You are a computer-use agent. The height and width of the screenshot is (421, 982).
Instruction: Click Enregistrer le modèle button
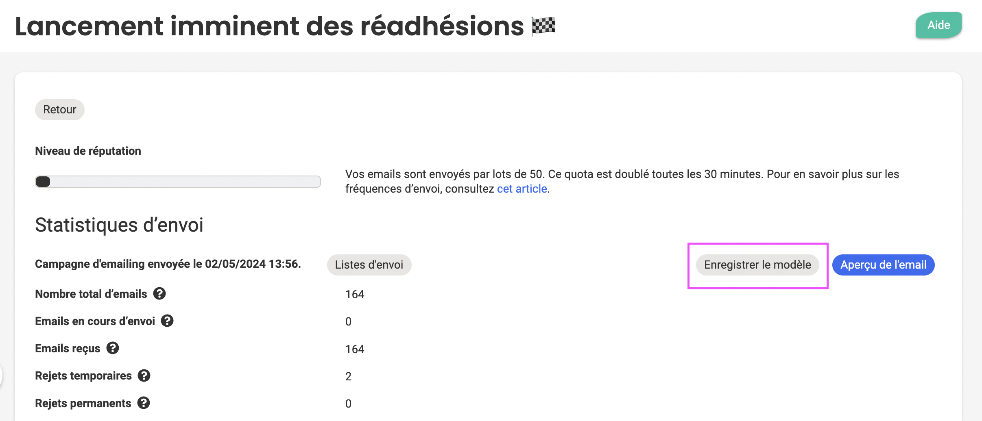757,265
